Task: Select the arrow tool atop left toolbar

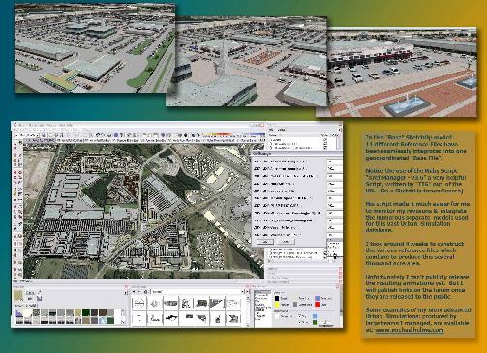Action: [15, 143]
